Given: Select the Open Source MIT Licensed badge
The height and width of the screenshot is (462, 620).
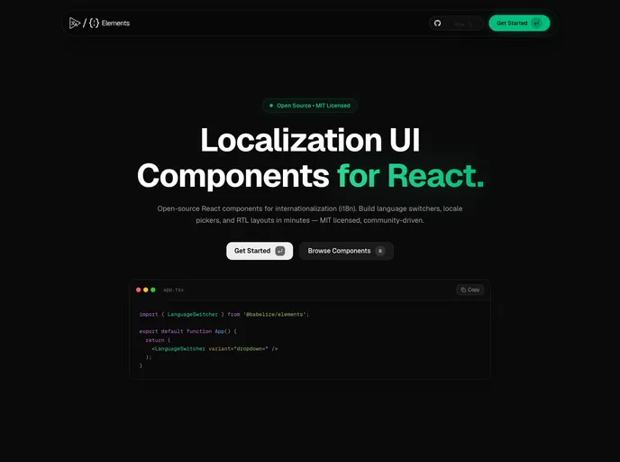Looking at the screenshot, I should coord(310,106).
